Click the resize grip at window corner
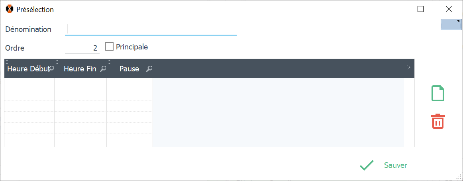 coord(459,177)
